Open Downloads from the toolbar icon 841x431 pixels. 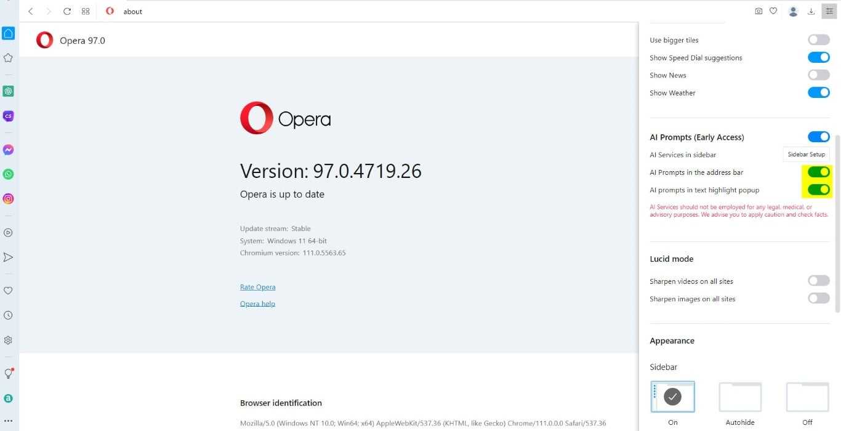[811, 11]
